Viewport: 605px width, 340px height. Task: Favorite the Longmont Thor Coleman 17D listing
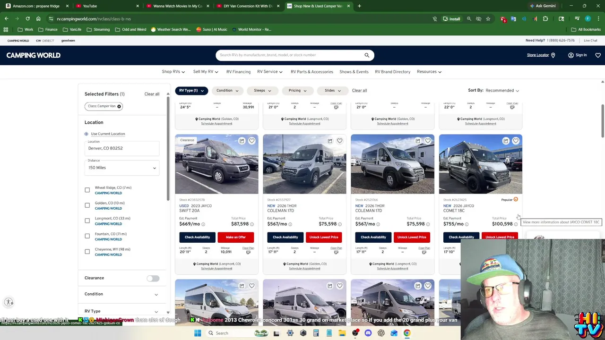click(427, 141)
